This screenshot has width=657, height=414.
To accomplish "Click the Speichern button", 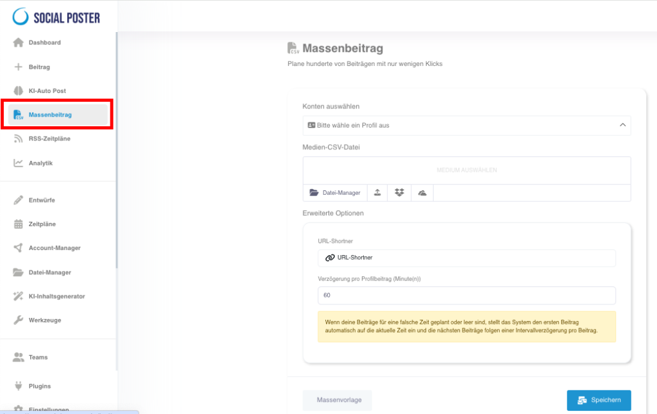I will pos(599,400).
